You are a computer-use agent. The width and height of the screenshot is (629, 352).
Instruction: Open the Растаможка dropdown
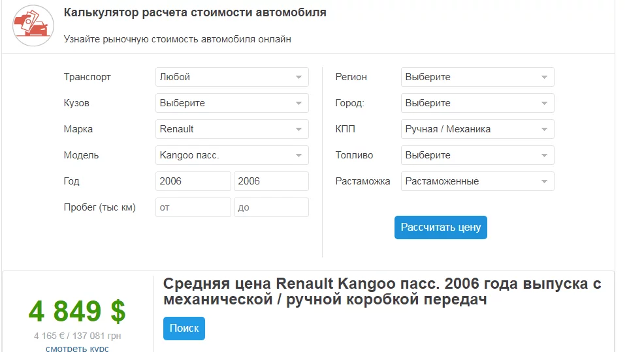[x=477, y=181]
